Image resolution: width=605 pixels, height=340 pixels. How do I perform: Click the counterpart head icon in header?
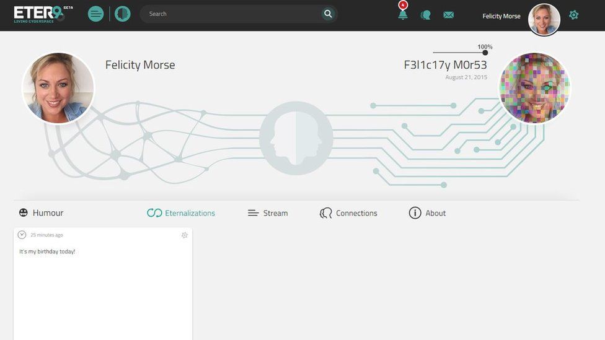(123, 14)
